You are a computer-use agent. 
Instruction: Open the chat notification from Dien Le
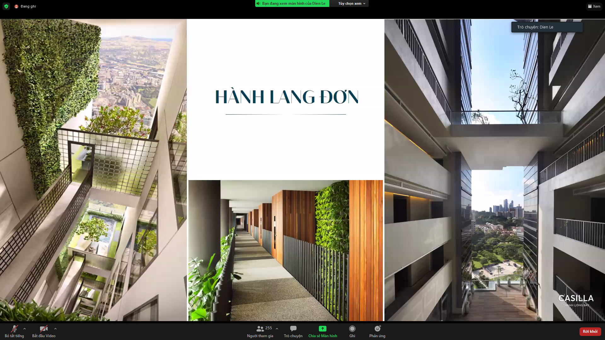point(547,27)
